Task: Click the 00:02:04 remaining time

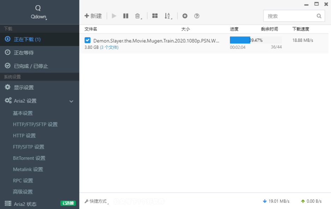Action: coord(238,47)
